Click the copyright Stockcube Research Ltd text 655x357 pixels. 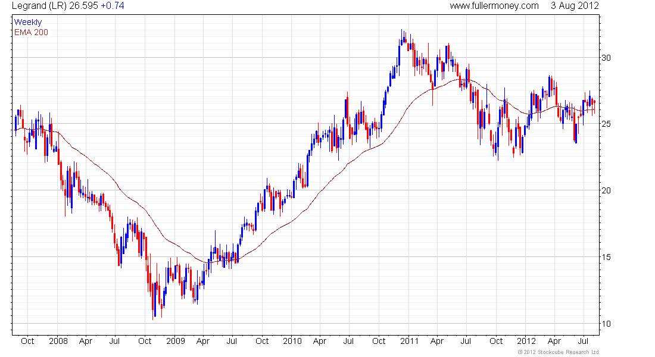pyautogui.click(x=558, y=352)
